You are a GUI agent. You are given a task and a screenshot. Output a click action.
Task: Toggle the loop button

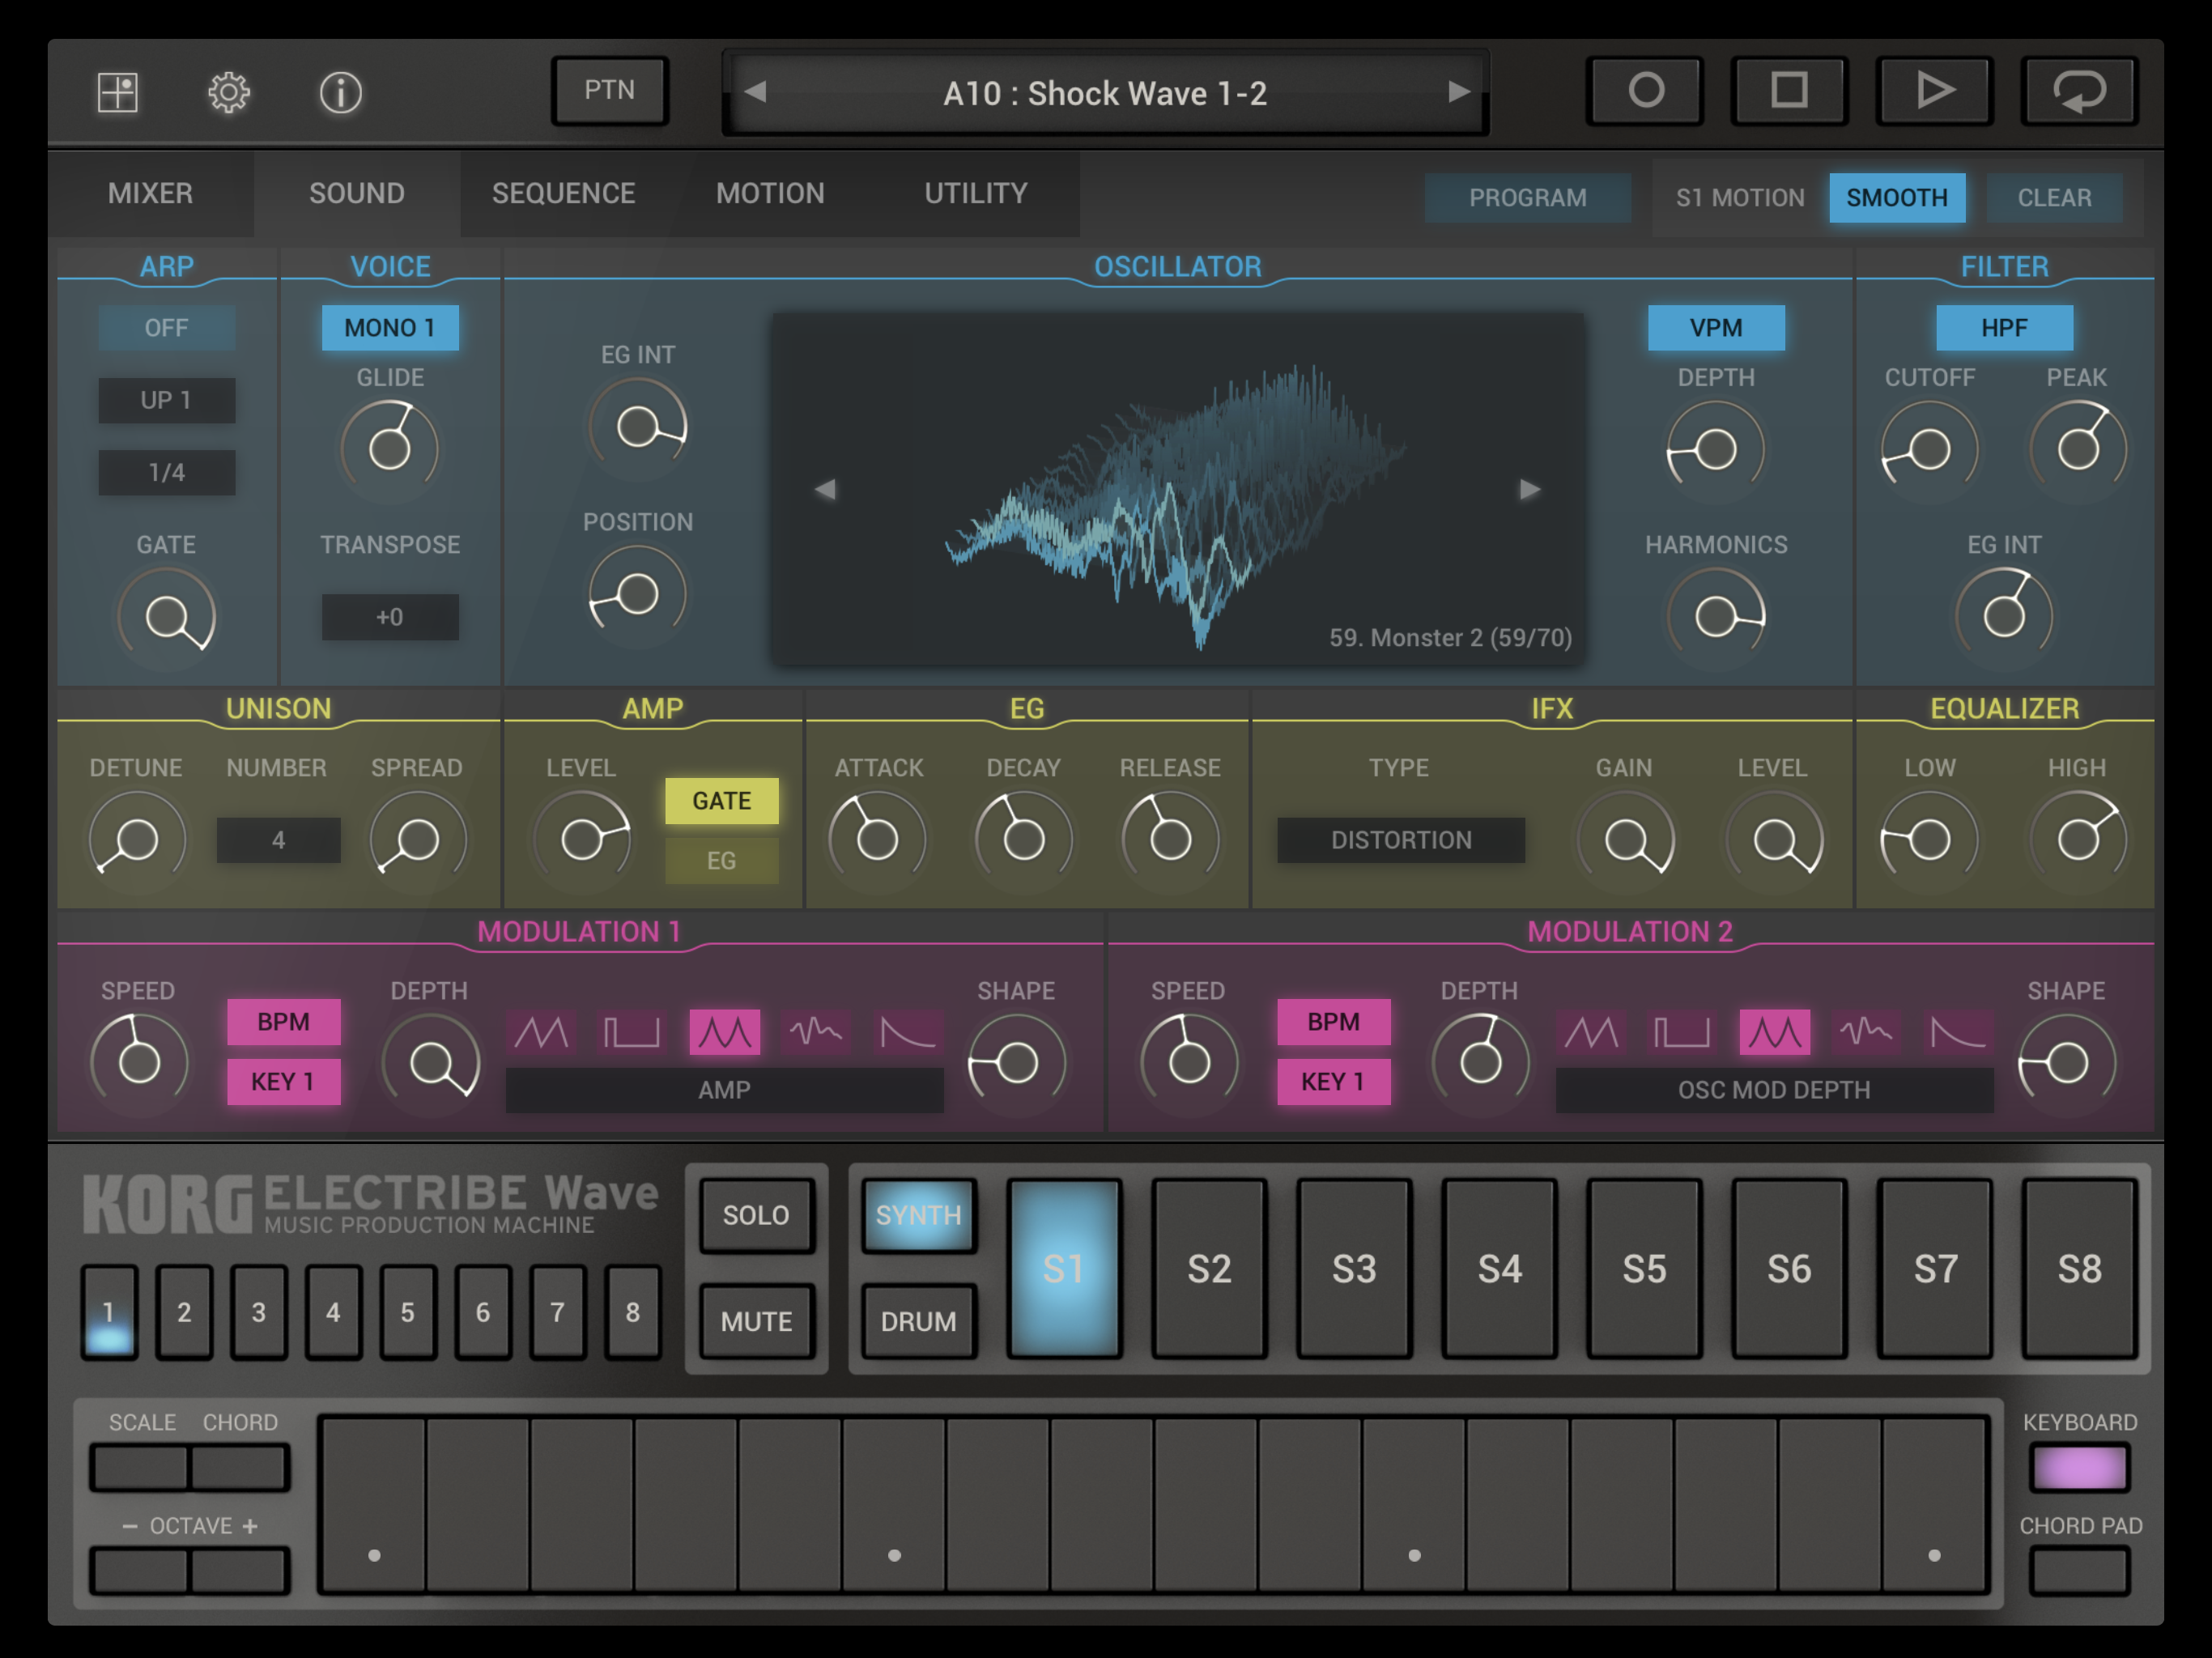point(2079,91)
